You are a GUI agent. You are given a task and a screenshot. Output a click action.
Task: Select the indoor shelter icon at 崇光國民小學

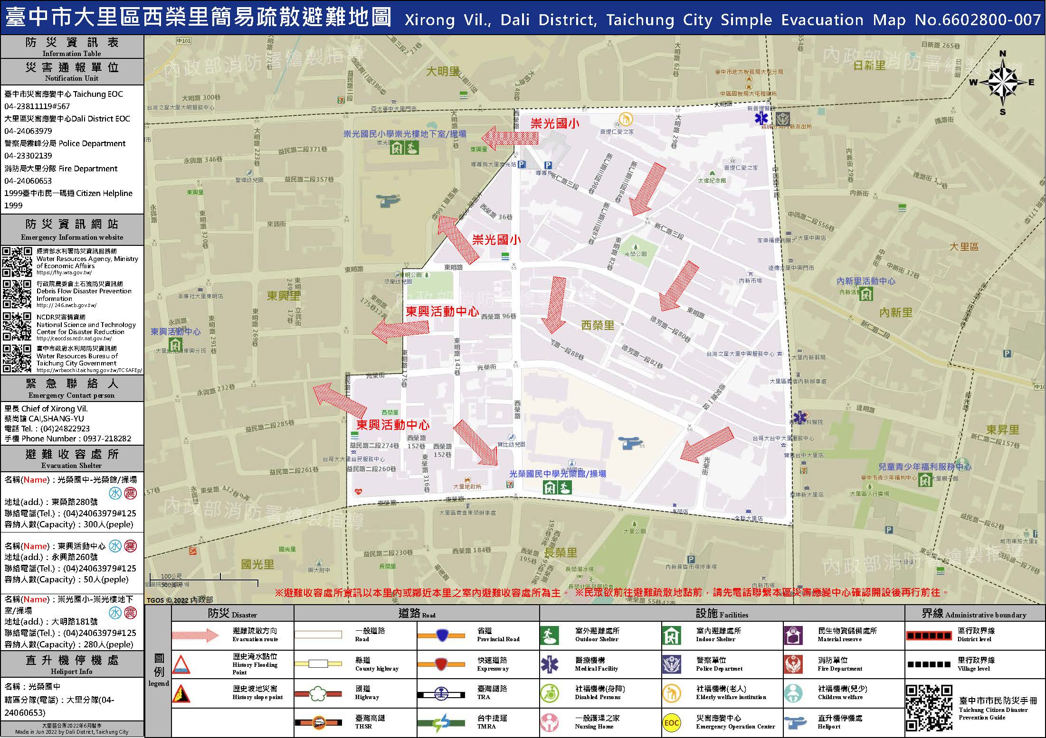click(397, 148)
